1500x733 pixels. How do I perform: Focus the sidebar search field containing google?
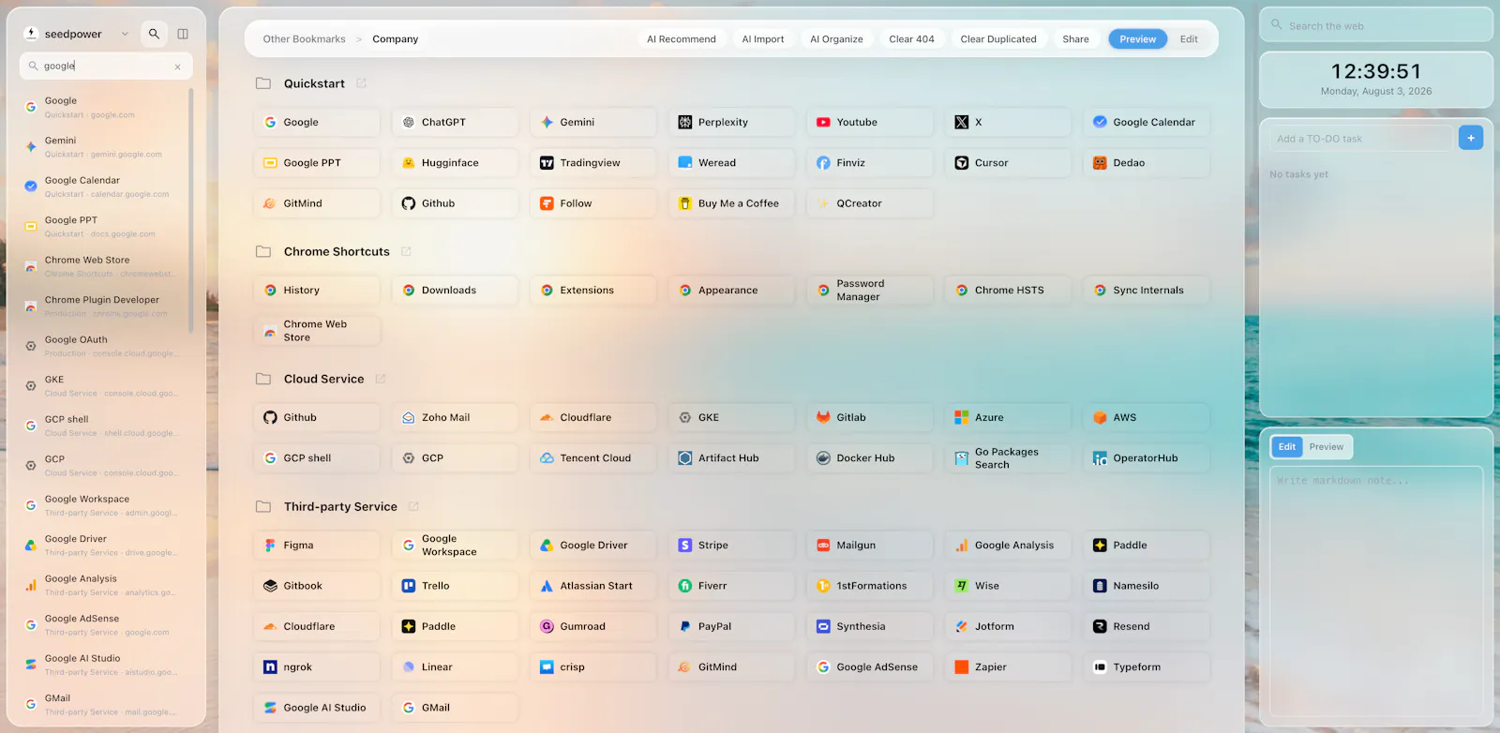click(x=106, y=67)
